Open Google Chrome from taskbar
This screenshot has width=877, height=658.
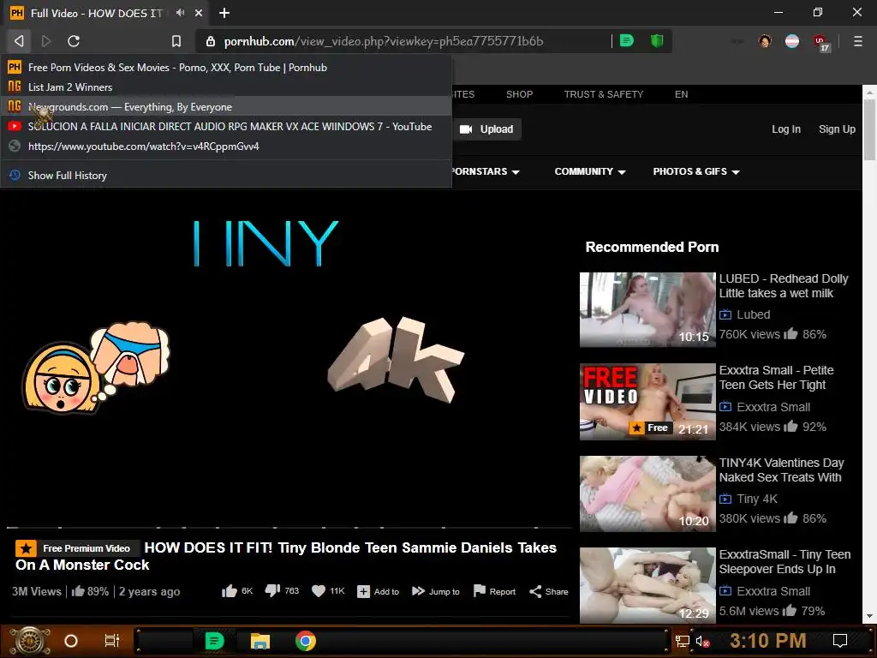306,641
